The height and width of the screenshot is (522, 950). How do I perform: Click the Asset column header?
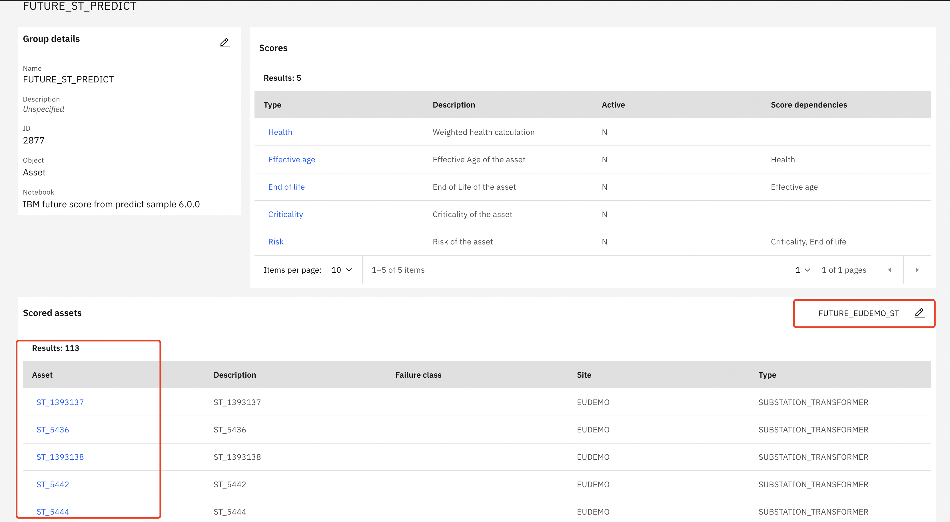(x=42, y=375)
